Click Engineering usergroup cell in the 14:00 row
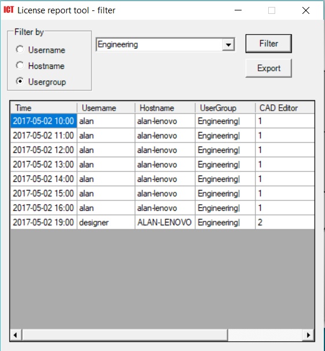Image resolution: width=325 pixels, height=351 pixels. pyautogui.click(x=225, y=179)
